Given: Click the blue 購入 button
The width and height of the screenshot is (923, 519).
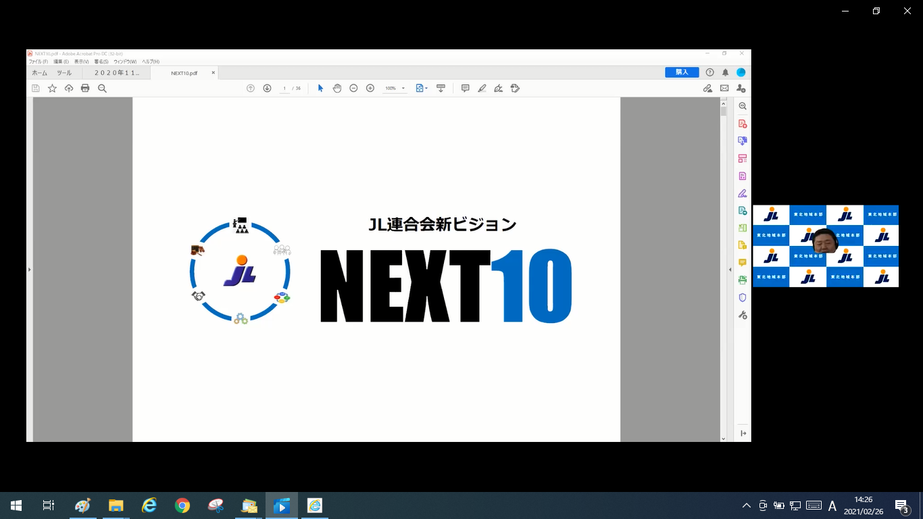Looking at the screenshot, I should pyautogui.click(x=682, y=72).
